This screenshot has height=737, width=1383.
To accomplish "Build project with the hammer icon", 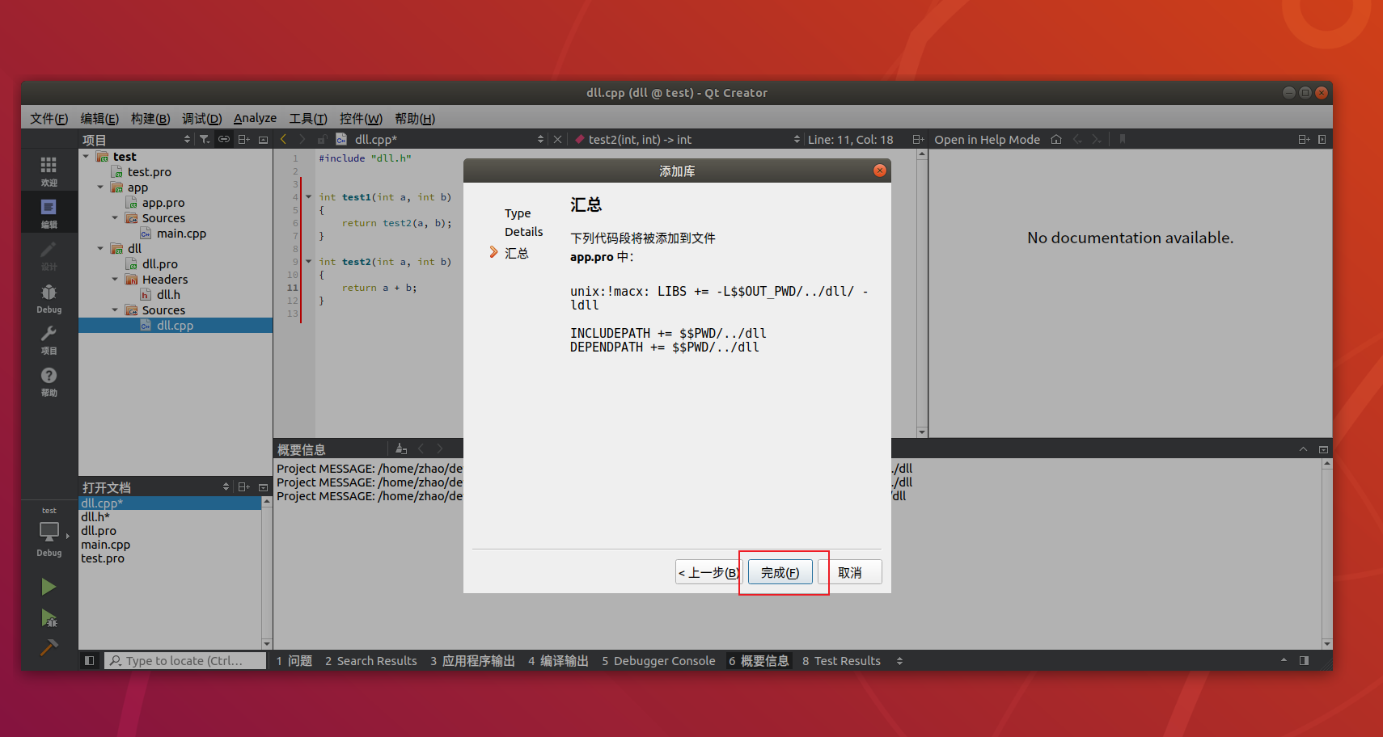I will [x=49, y=648].
